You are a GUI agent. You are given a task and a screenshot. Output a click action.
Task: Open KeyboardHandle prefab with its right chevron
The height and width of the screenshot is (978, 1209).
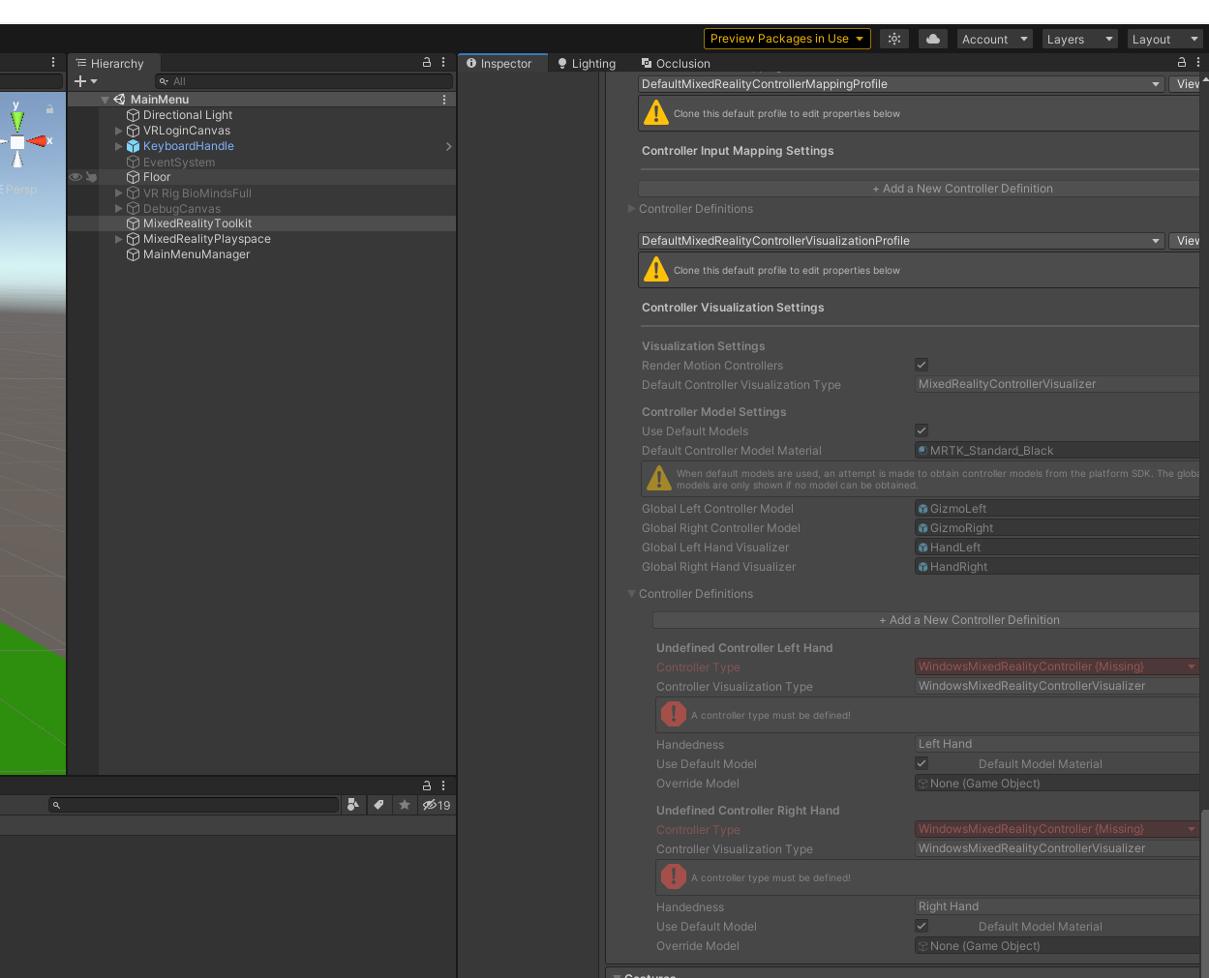point(448,146)
